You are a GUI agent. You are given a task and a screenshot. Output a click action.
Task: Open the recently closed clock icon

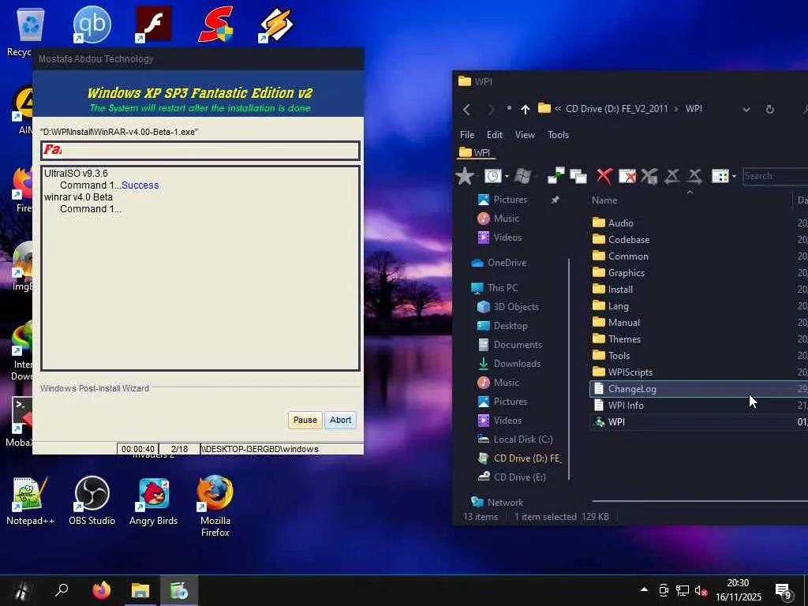point(492,176)
